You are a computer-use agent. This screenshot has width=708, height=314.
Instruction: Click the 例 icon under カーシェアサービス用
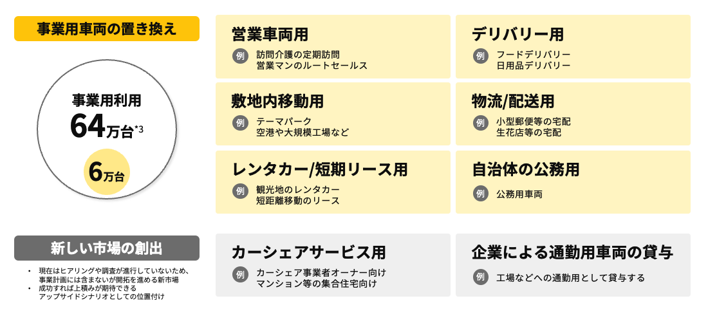click(x=240, y=274)
